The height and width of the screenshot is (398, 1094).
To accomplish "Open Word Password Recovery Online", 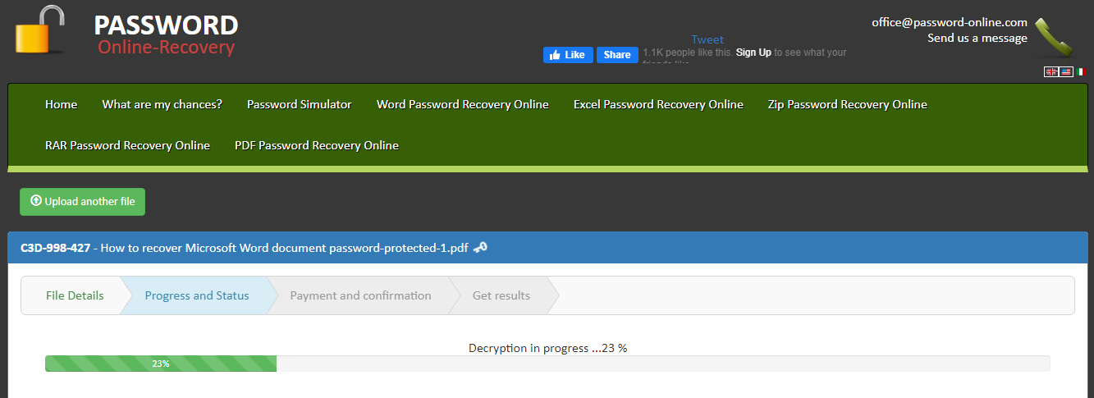I will (x=463, y=104).
